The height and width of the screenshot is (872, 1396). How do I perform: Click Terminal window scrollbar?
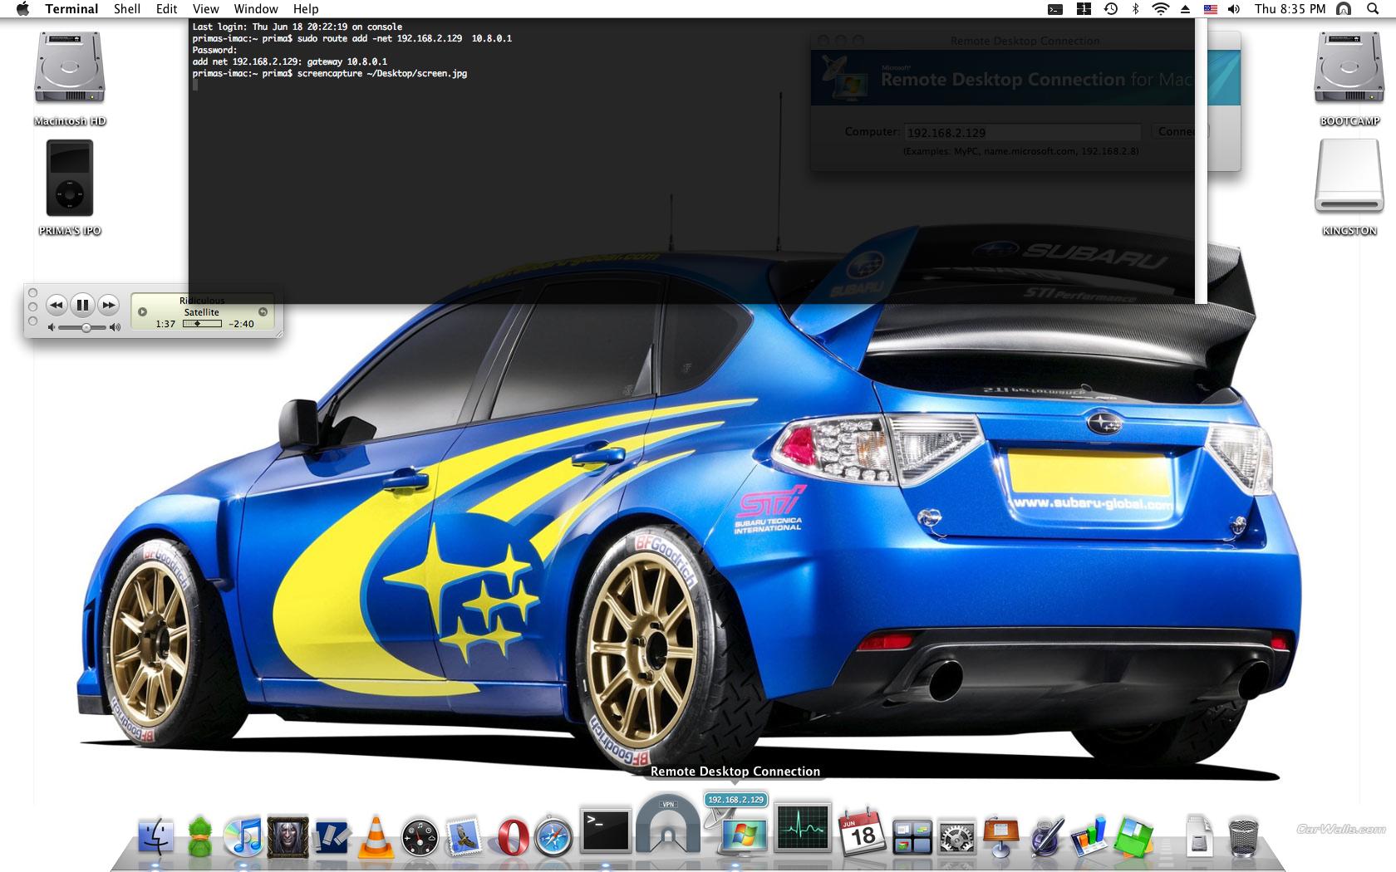[1201, 160]
